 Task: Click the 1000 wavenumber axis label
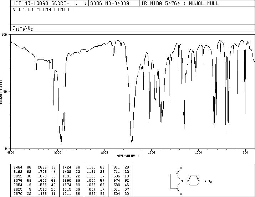(x=198, y=152)
